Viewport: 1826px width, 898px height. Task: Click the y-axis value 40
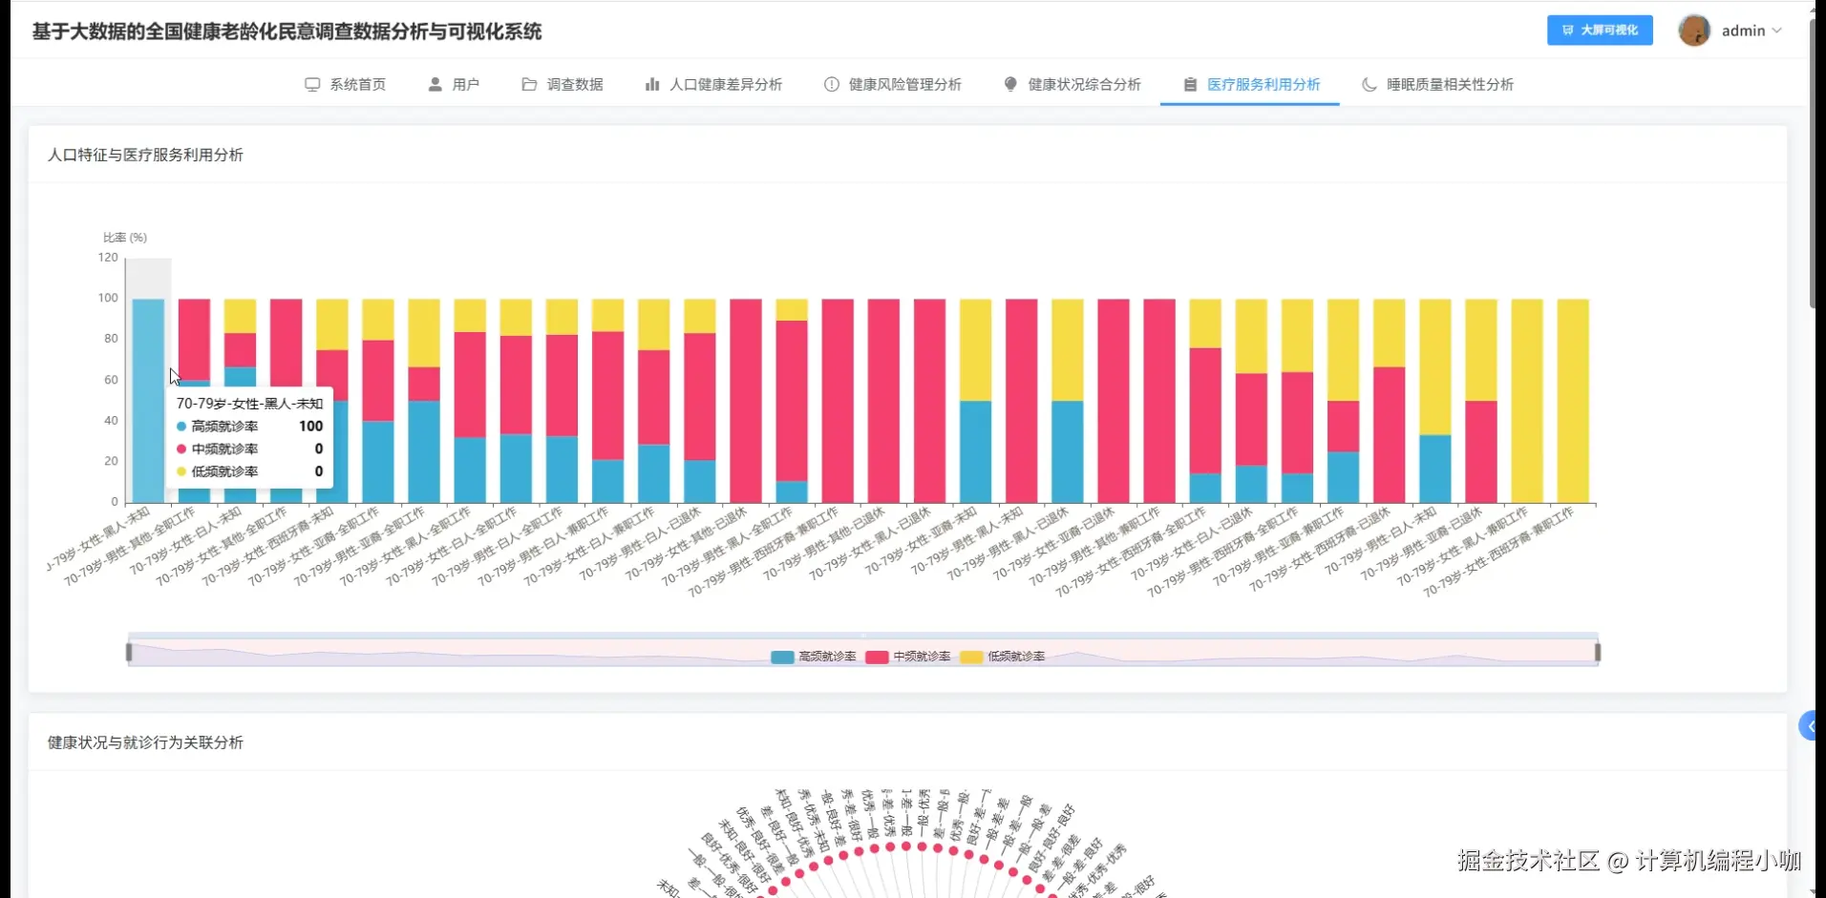(112, 421)
